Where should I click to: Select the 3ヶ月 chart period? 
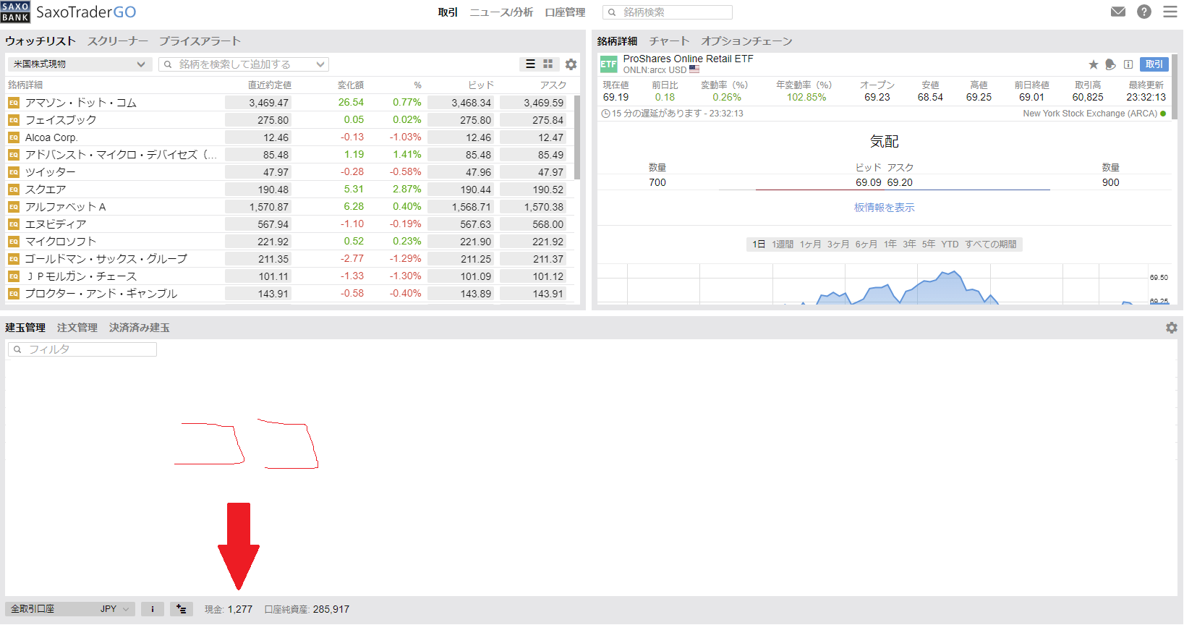838,245
